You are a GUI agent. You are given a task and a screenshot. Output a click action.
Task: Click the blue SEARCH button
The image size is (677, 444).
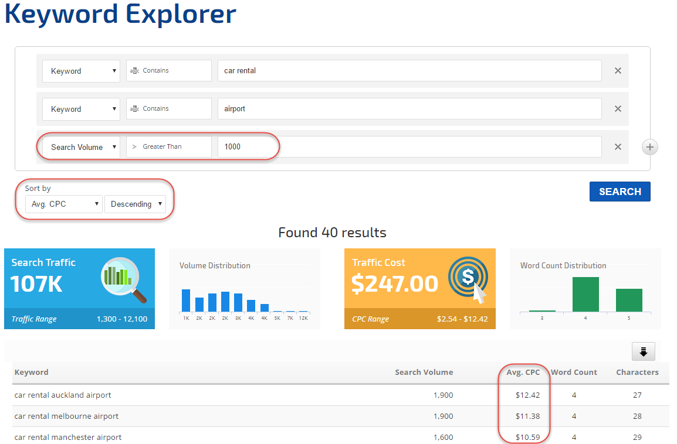[620, 192]
